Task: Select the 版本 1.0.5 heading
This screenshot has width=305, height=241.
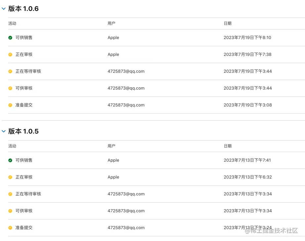Action: [23, 131]
